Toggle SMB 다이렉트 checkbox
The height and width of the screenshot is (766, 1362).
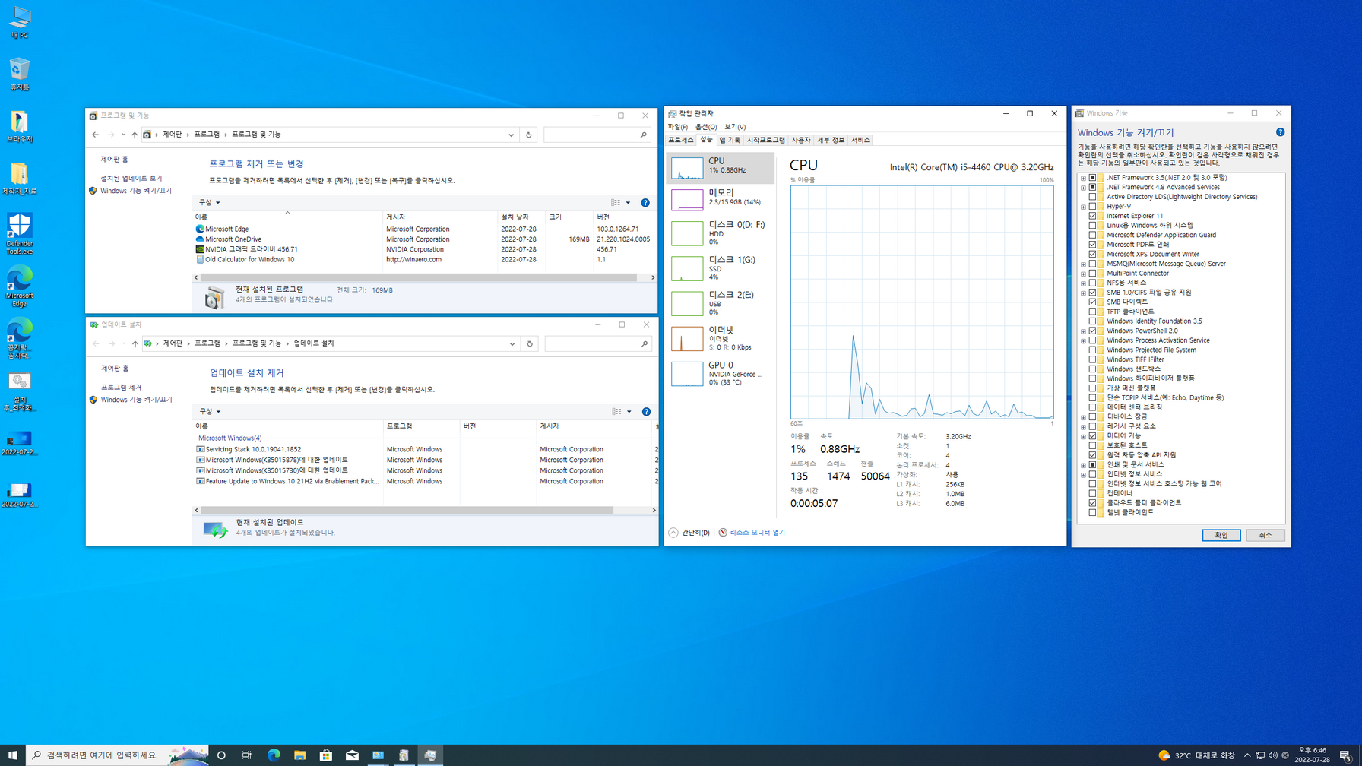1093,302
